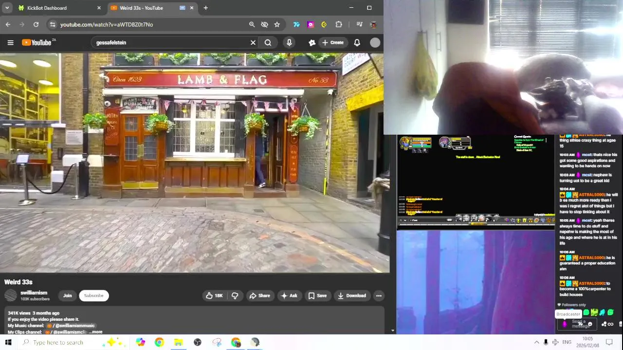Clear the YouTube search box text
This screenshot has height=350, width=623.
253,43
